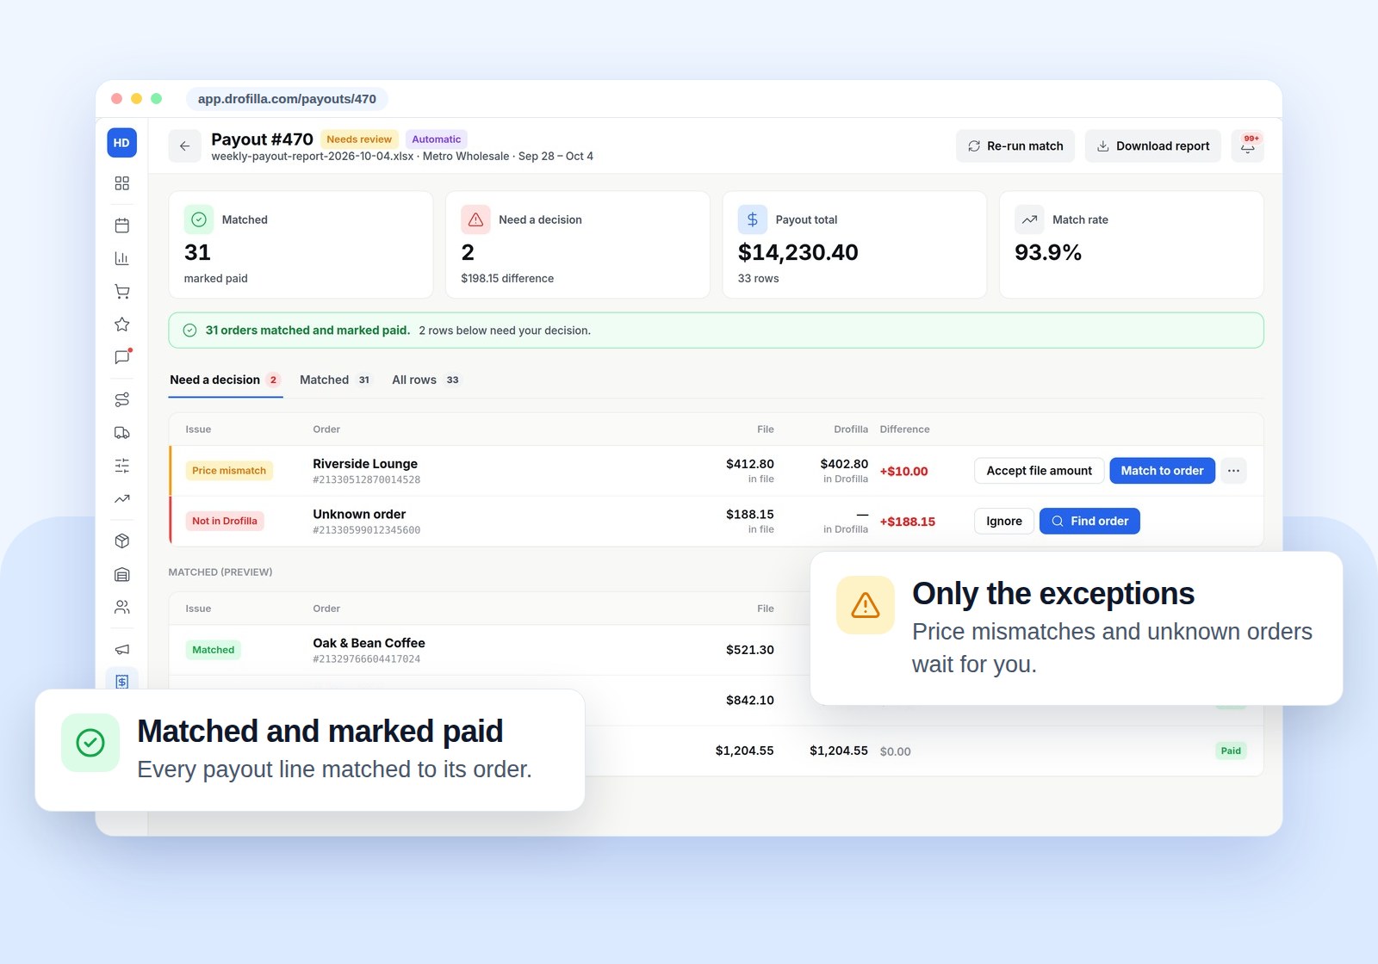Click the Price mismatch label

[229, 471]
